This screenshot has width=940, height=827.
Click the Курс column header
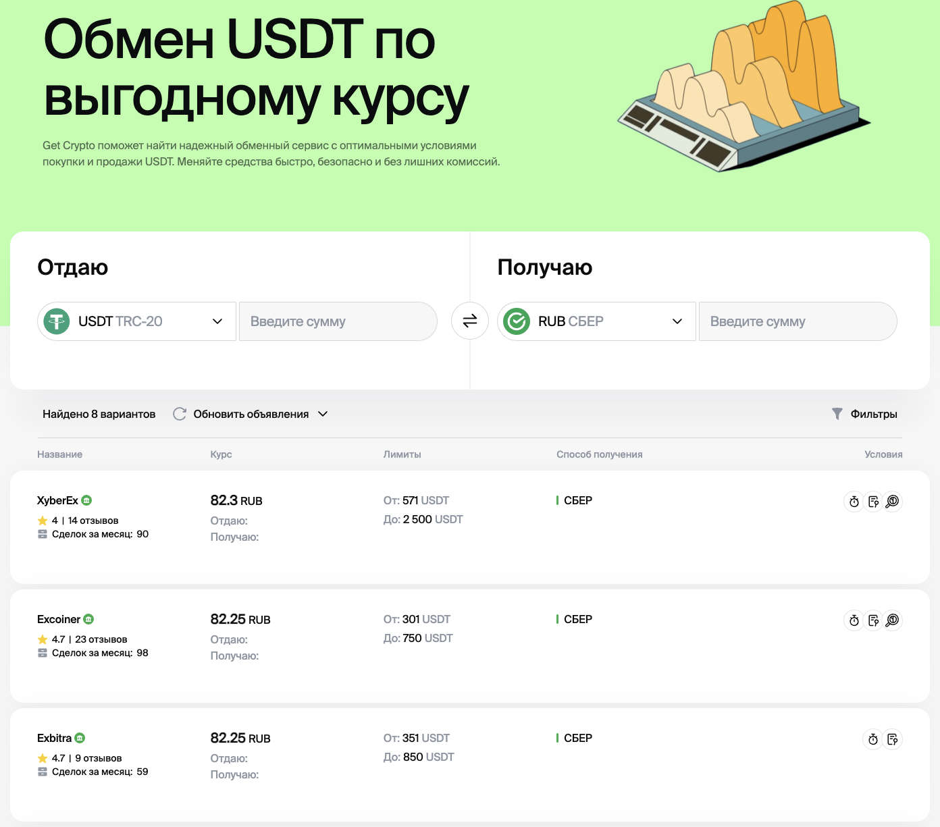coord(221,454)
